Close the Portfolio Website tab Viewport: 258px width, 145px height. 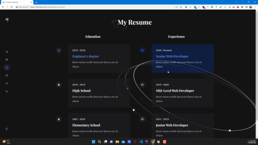click(x=31, y=2)
